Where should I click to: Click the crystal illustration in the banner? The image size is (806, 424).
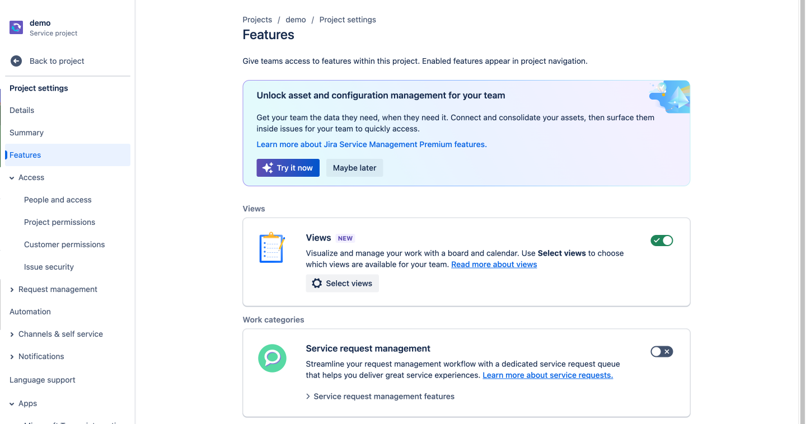click(x=670, y=96)
